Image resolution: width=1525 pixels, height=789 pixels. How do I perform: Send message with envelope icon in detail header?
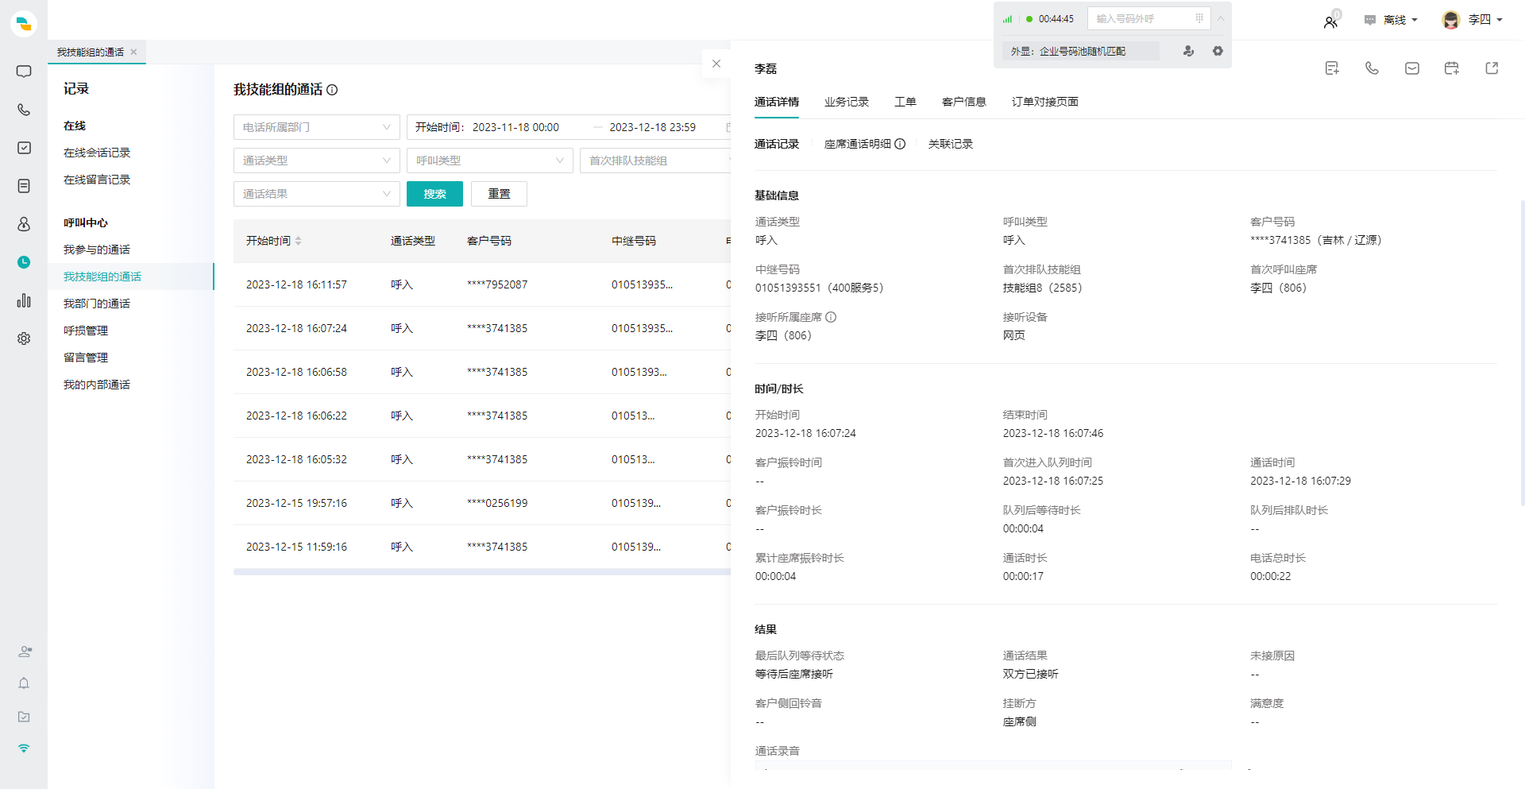point(1412,68)
